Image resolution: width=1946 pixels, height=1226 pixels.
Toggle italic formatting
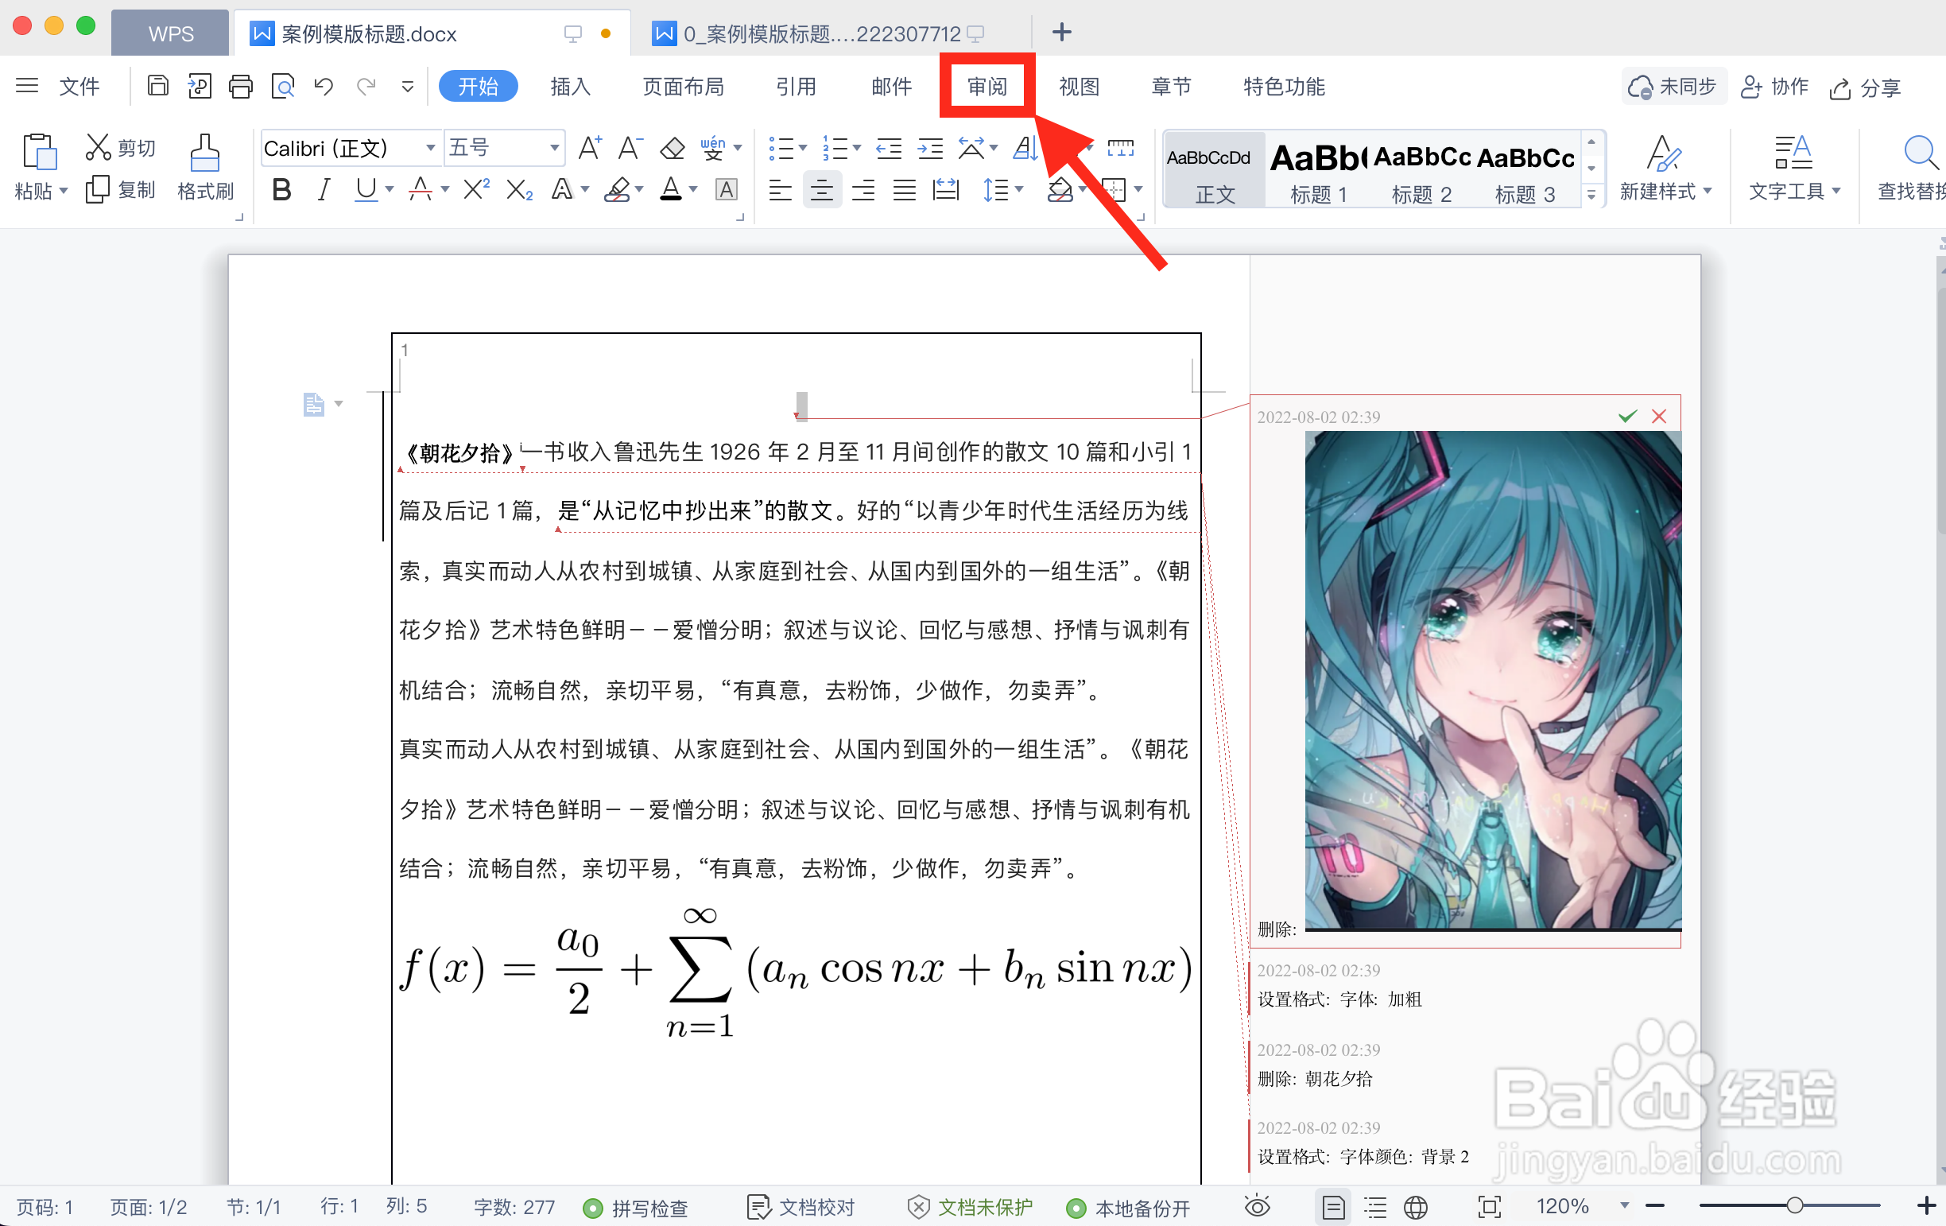(x=324, y=190)
